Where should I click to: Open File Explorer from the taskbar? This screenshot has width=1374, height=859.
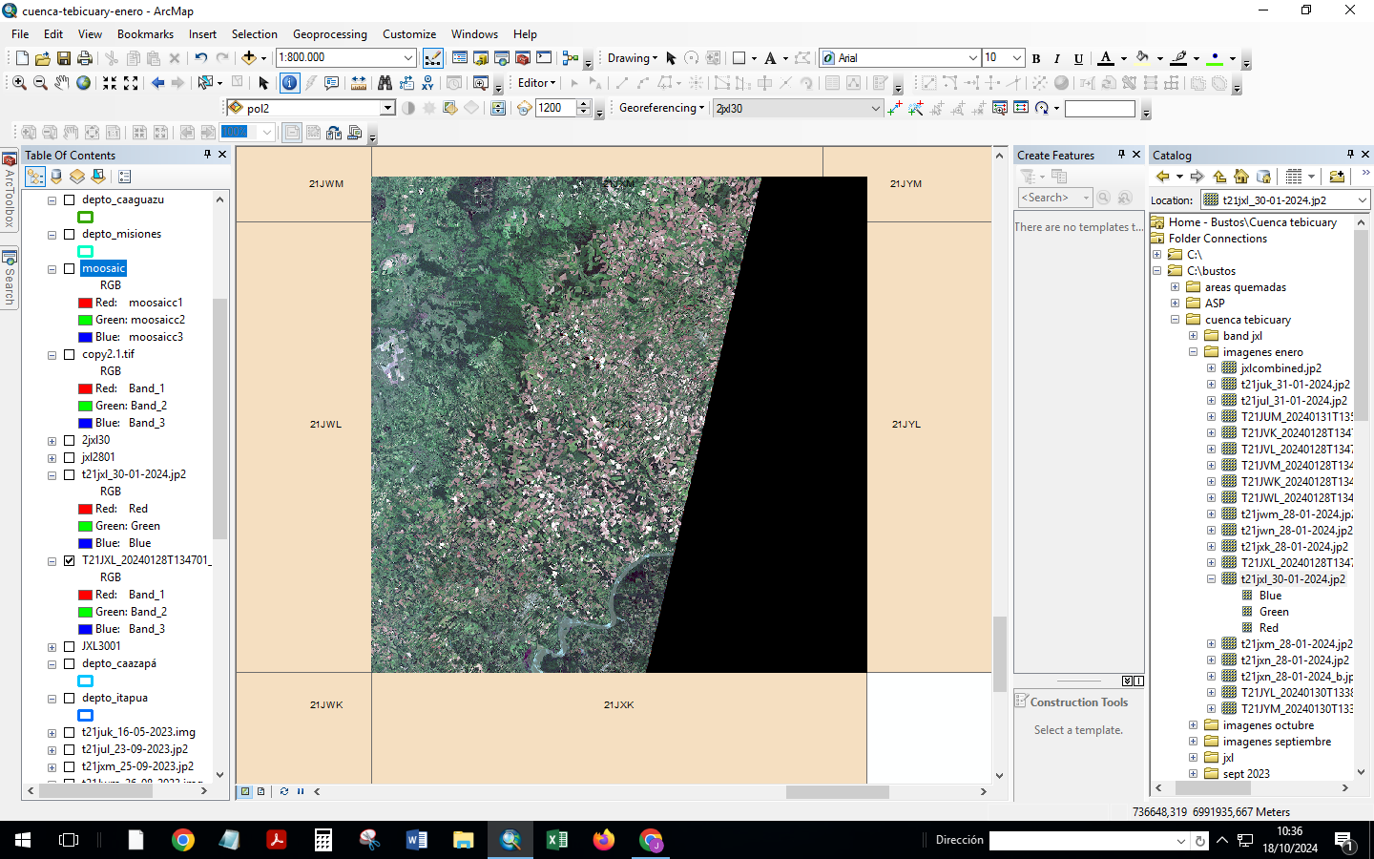point(464,840)
